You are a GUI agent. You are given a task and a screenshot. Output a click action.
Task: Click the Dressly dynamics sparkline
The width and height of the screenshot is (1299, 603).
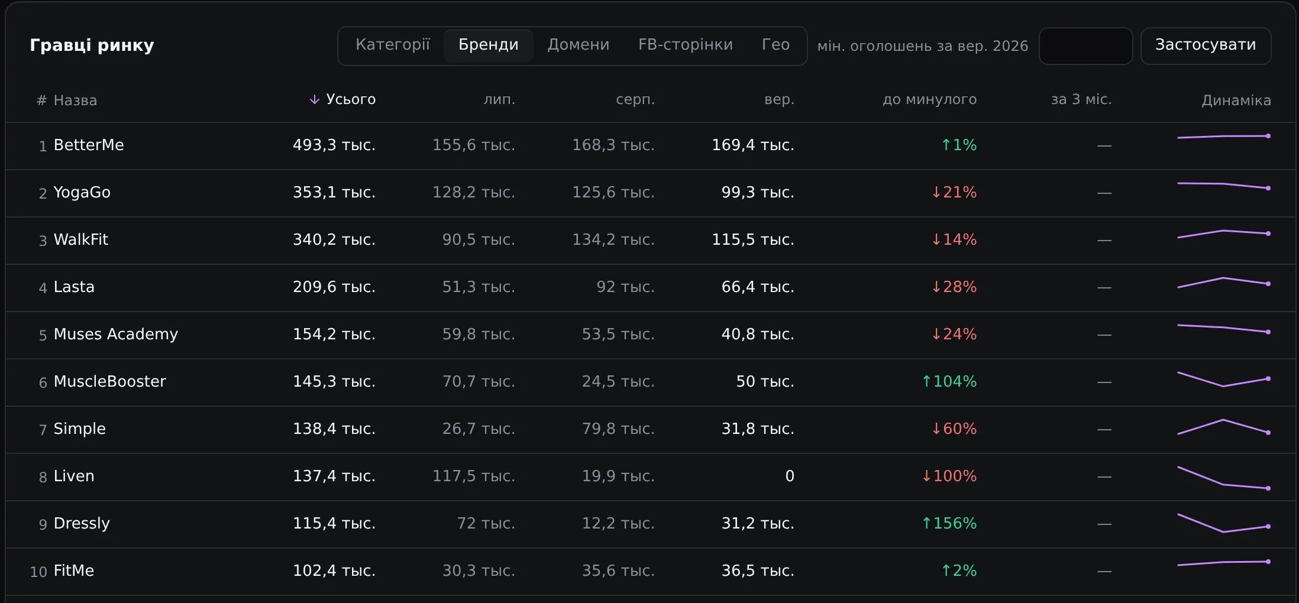pos(1224,523)
